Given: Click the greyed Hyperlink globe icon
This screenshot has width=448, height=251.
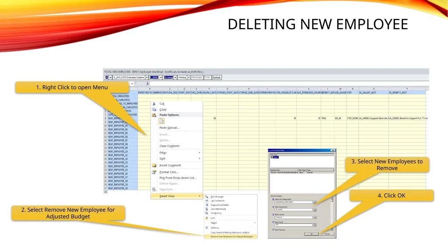Looking at the screenshot, I should click(x=154, y=189).
